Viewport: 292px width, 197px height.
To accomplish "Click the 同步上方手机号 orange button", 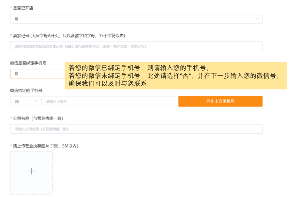I will point(220,101).
